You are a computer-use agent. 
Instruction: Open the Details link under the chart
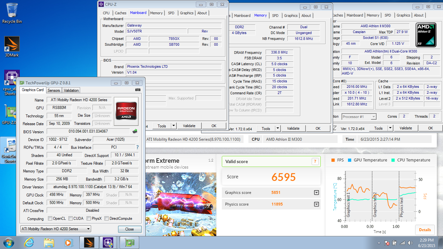click(x=425, y=230)
